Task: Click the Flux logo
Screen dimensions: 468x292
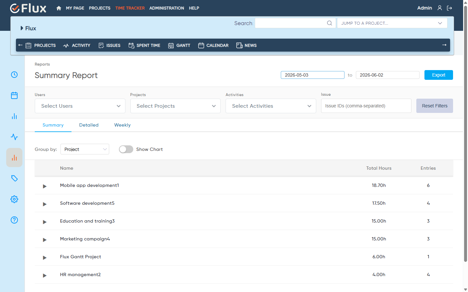Action: click(x=28, y=8)
